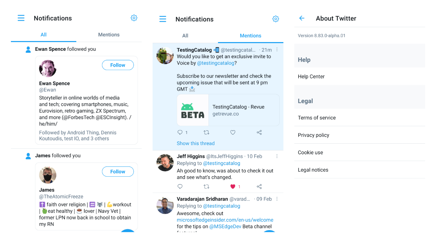Viewport: 436px width, 243px height.
Task: Share the TestingCatalog tweet
Action: (x=259, y=132)
